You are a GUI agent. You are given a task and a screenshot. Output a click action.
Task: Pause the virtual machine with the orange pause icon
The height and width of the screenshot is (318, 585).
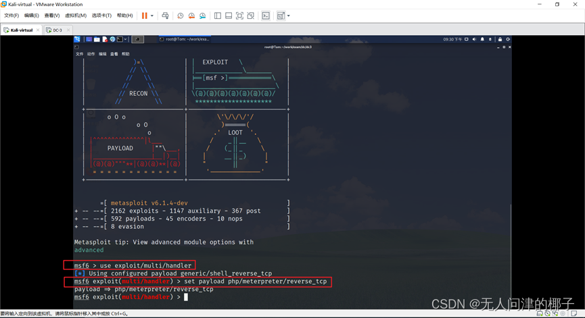click(x=144, y=16)
